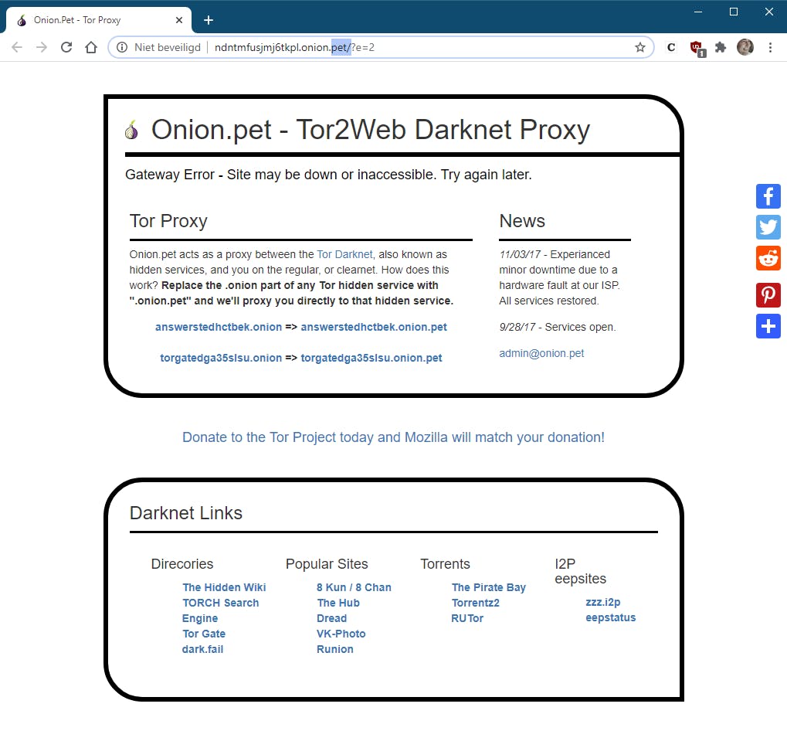The height and width of the screenshot is (748, 787).
Task: Click the browser forward arrow
Action: point(42,47)
